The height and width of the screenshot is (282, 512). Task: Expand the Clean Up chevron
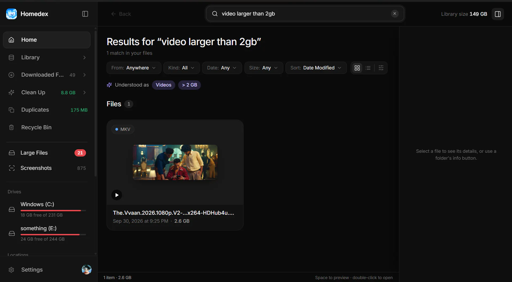84,92
